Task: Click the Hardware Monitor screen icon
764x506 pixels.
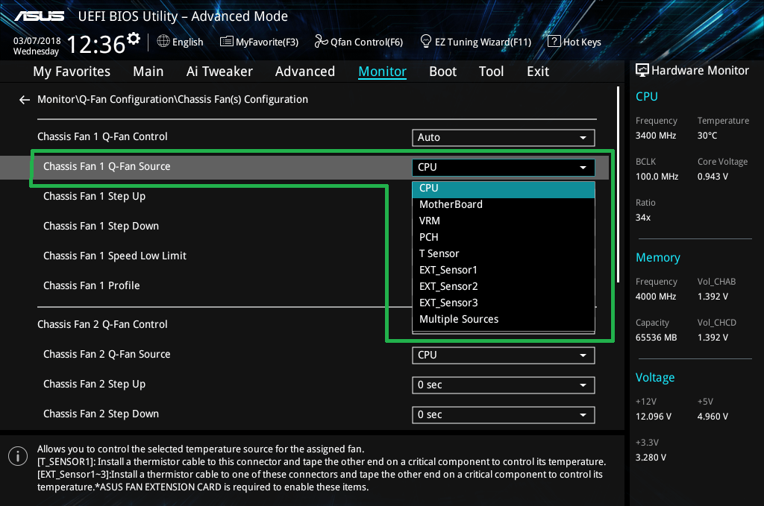Action: pyautogui.click(x=642, y=71)
